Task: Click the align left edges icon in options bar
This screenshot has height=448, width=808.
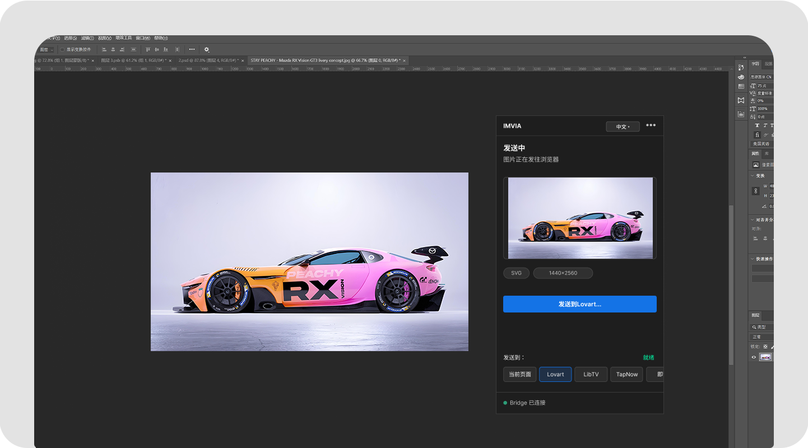Action: (104, 50)
